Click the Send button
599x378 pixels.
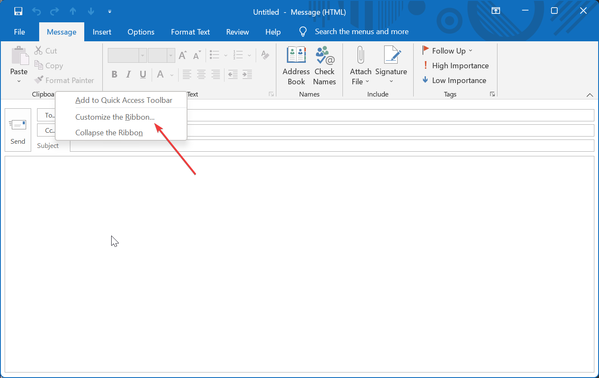(x=18, y=129)
